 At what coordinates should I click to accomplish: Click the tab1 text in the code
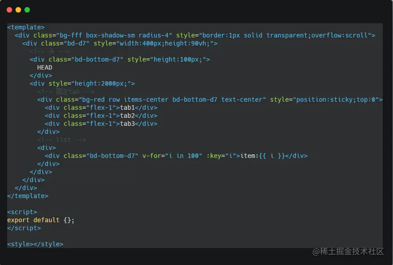click(127, 108)
